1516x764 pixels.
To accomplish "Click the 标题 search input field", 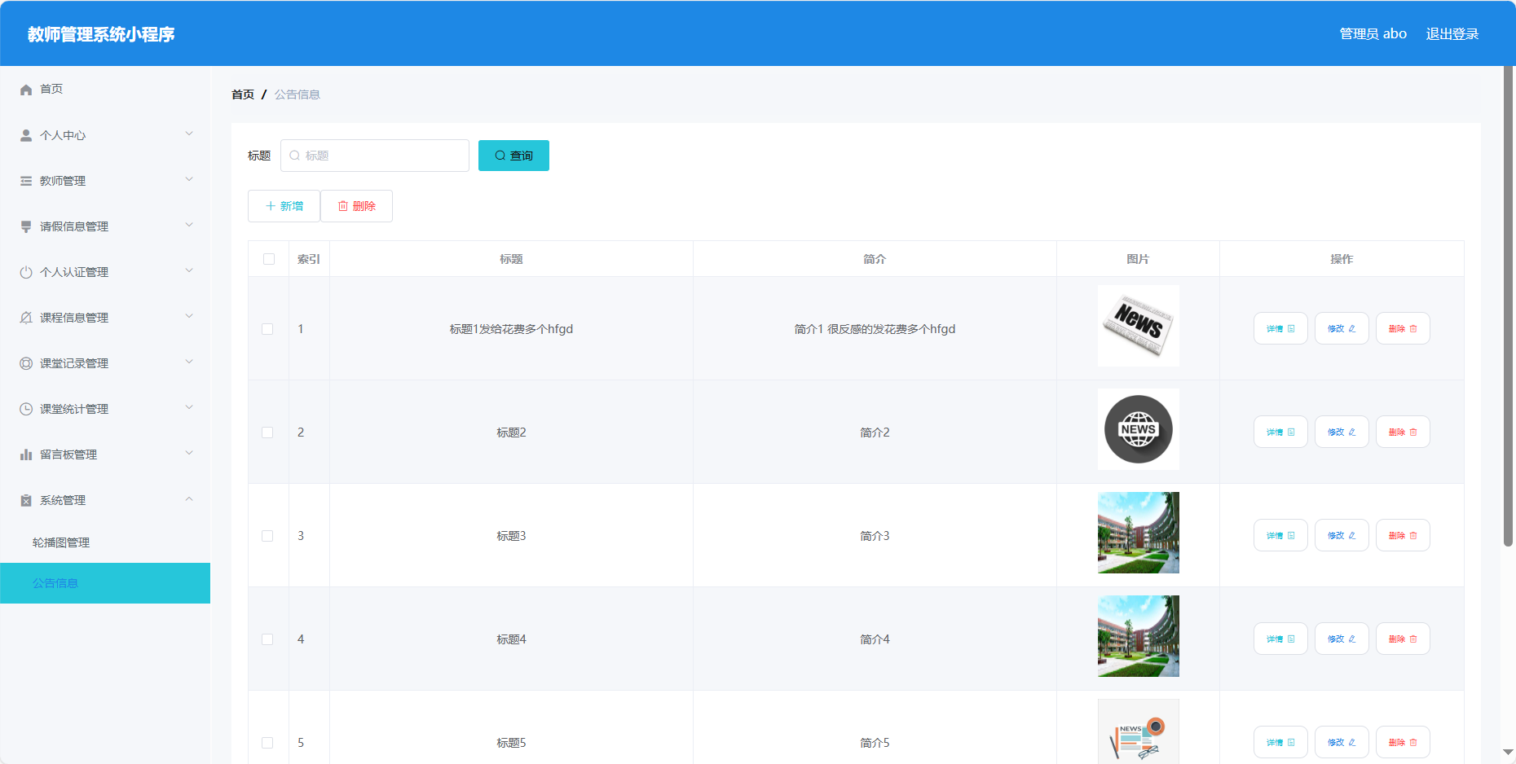I will (x=375, y=156).
